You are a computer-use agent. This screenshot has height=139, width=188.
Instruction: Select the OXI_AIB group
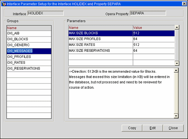[x=29, y=33]
